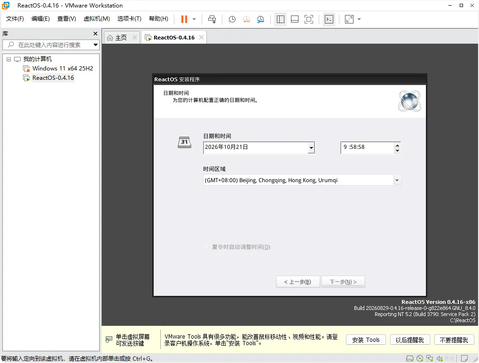Screen dimensions: 479x363
Task: Increase time with the up spinner arrow
Action: coord(397,145)
